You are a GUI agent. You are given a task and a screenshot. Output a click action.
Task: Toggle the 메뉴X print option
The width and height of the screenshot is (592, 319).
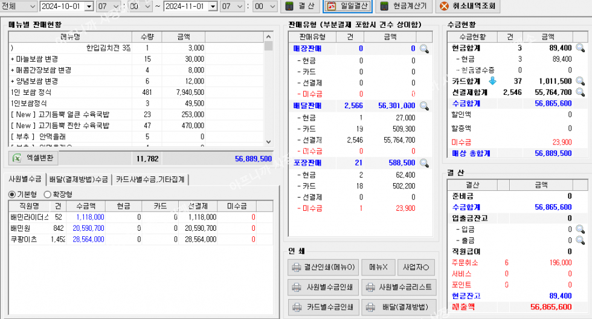click(378, 267)
